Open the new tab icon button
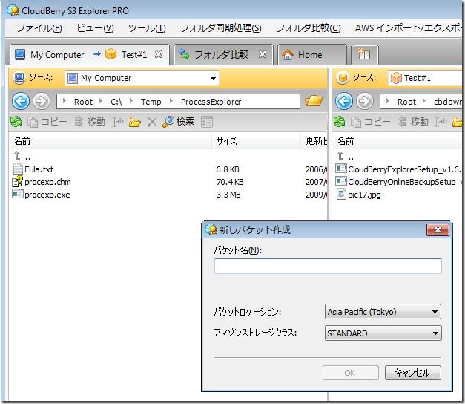Viewport: 465px width, 404px height. tap(364, 55)
